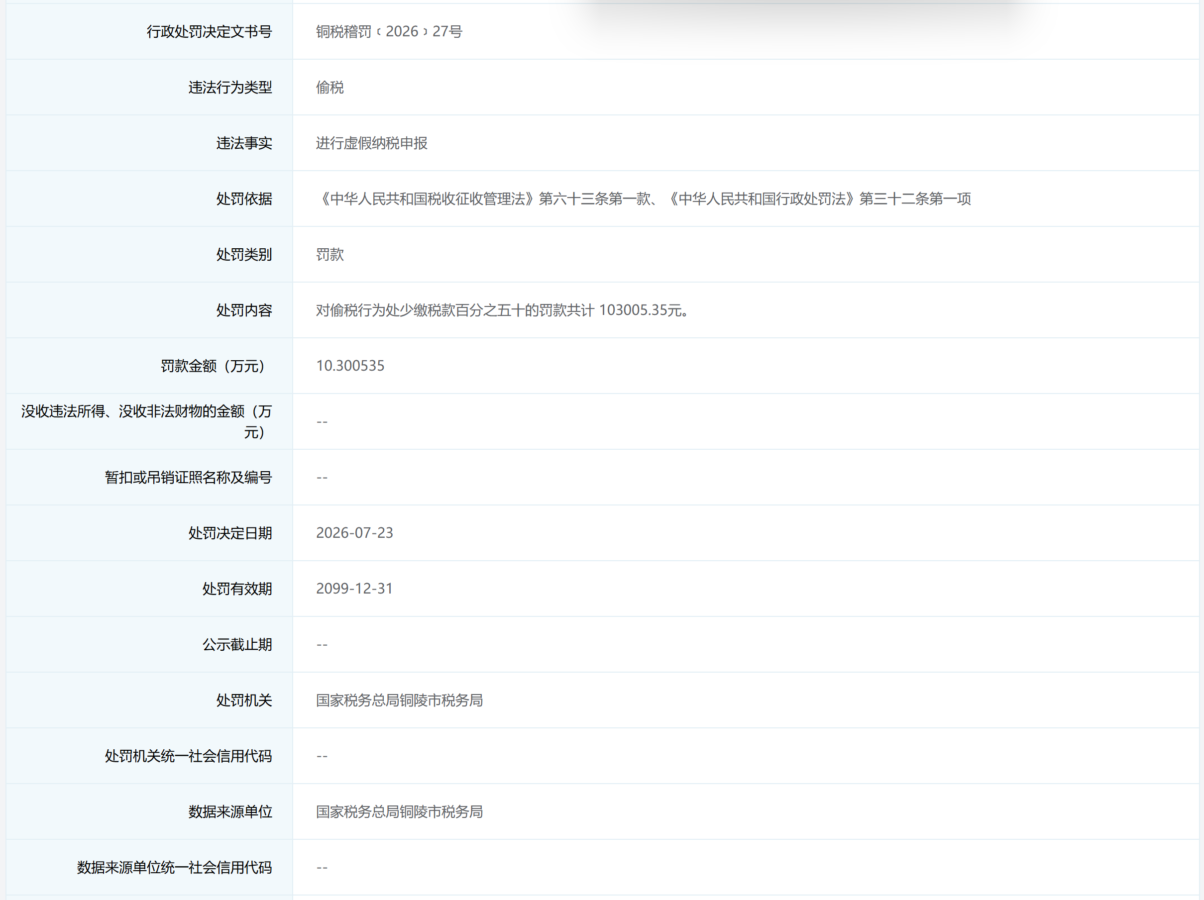1204x900 pixels.
Task: Click the dash value in 处罚机关统一社会信用代码 row
Action: tap(322, 756)
